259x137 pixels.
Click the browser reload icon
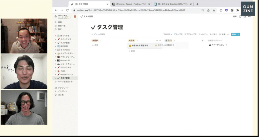point(67,10)
